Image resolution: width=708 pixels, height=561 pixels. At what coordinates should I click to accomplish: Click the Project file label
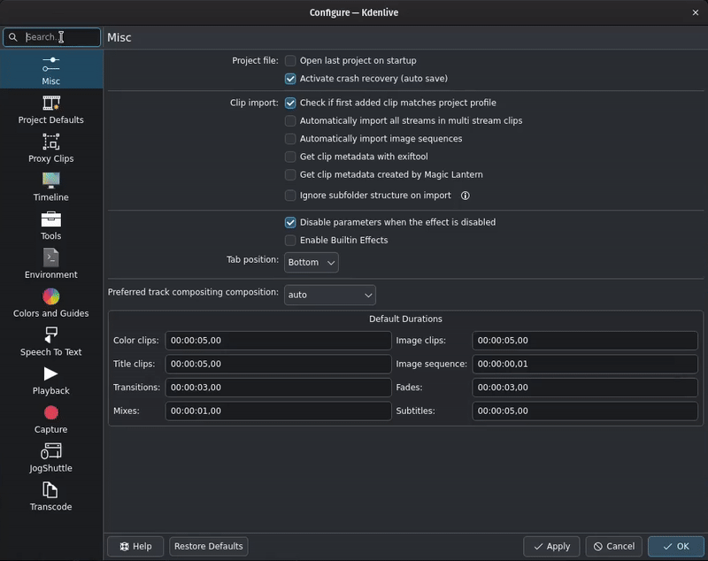pyautogui.click(x=255, y=60)
